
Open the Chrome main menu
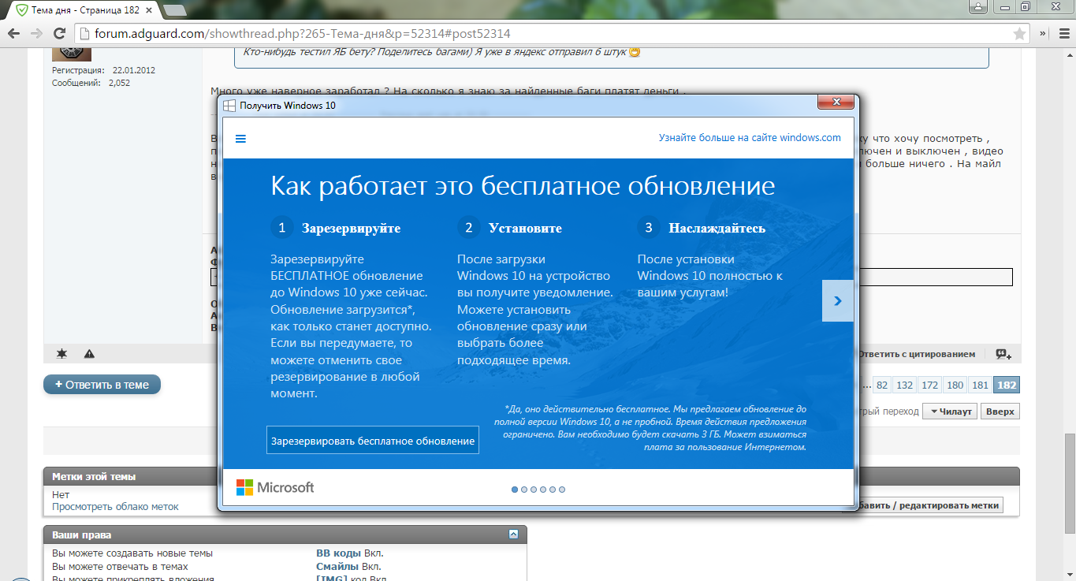(1061, 34)
